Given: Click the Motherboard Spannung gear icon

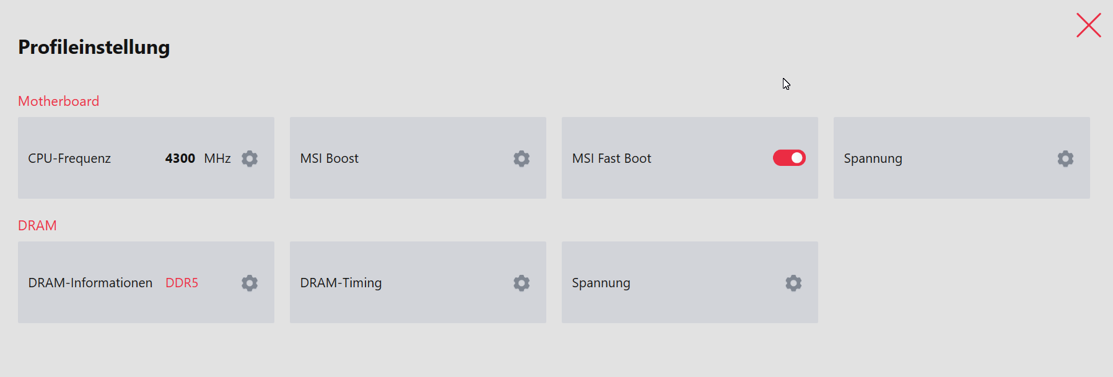Looking at the screenshot, I should (x=1065, y=158).
